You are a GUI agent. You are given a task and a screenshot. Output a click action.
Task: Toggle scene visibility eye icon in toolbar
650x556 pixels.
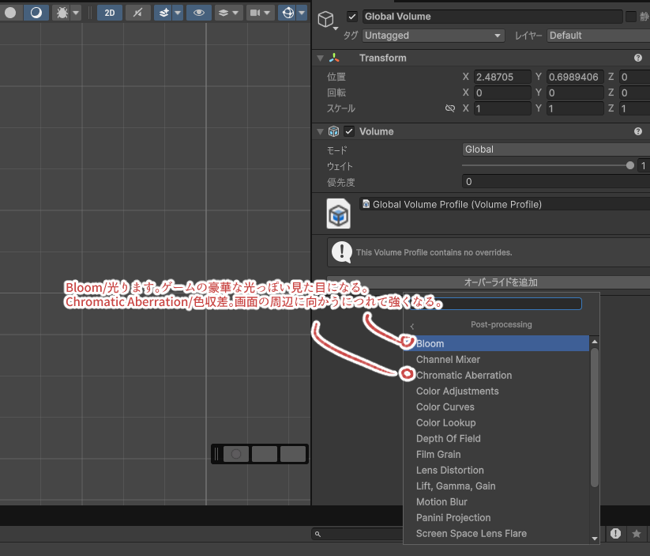click(198, 13)
